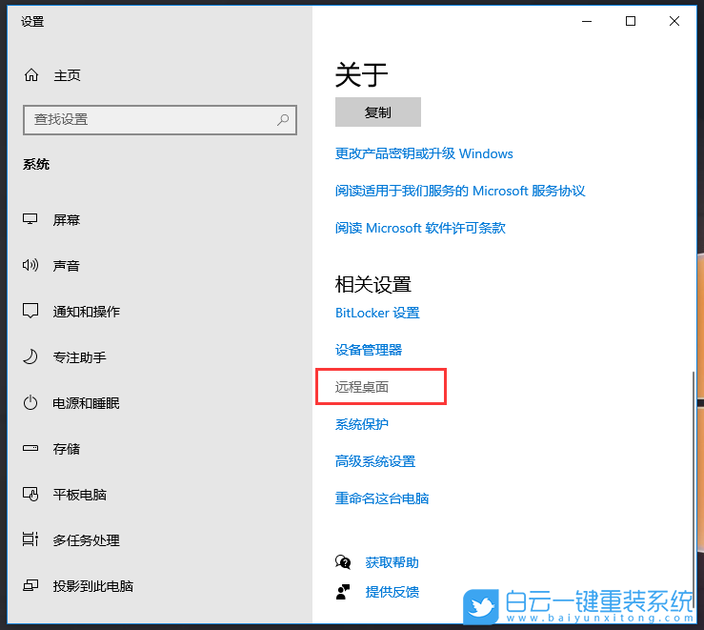Image resolution: width=704 pixels, height=630 pixels.
Task: Select 屏幕 in the sidebar
Action: tap(67, 219)
